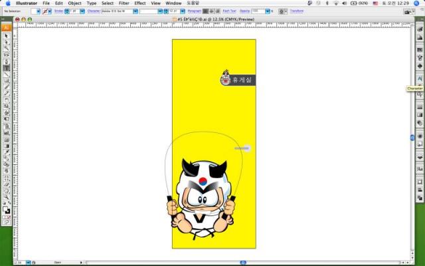Open the File menu
The width and height of the screenshot is (425, 266).
tap(46, 3)
